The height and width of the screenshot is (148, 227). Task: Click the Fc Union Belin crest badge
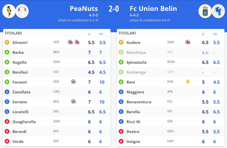[205, 11]
